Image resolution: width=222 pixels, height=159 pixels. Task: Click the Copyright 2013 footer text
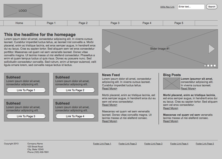tap(11, 144)
